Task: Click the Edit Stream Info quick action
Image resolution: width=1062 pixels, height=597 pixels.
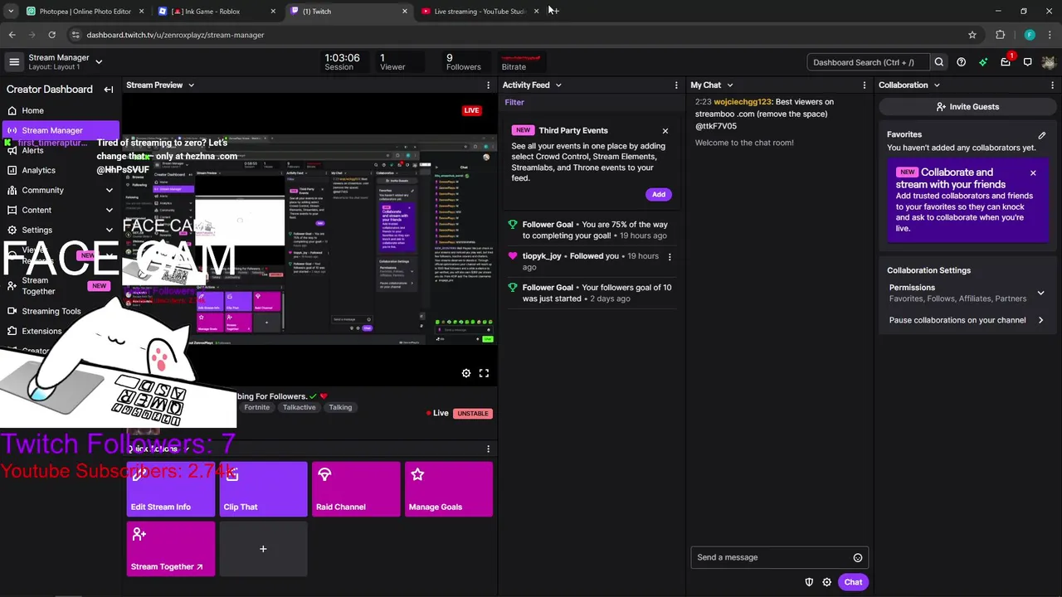Action: pos(170,489)
